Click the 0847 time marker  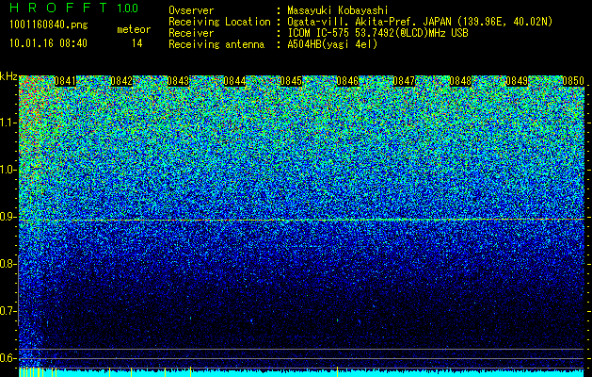tap(404, 81)
